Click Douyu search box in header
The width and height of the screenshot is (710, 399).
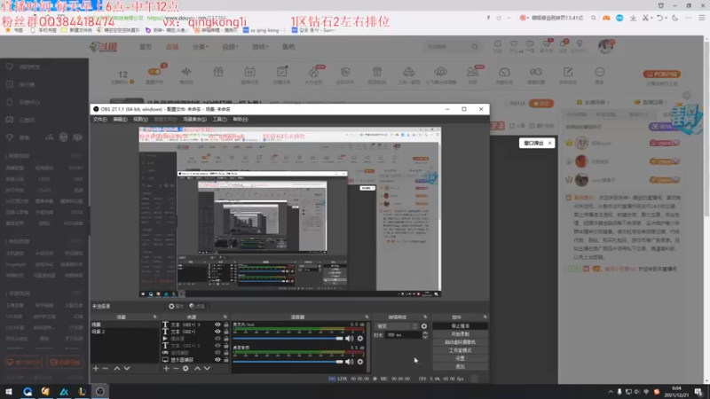[x=452, y=47]
